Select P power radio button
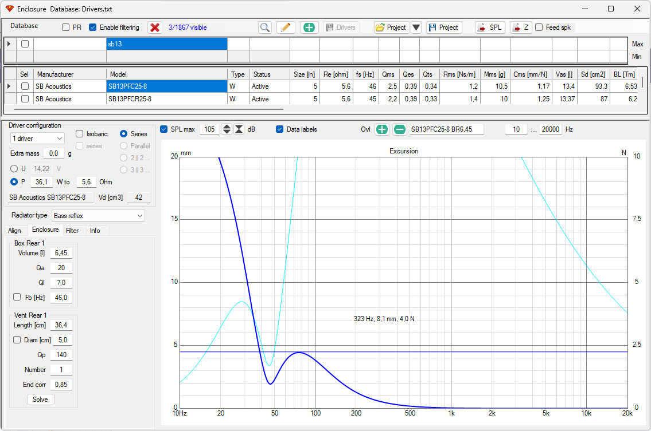Screen dimensions: 651x431 [x=14, y=182]
